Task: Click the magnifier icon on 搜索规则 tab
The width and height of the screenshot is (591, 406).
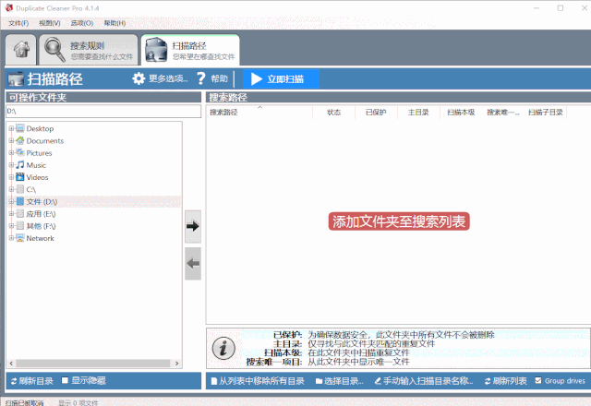Action: pyautogui.click(x=54, y=50)
